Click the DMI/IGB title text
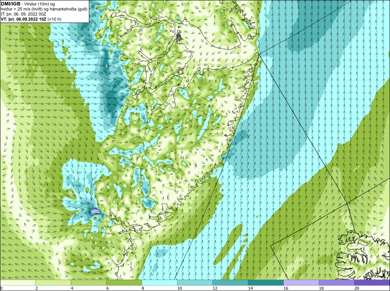 11,4
